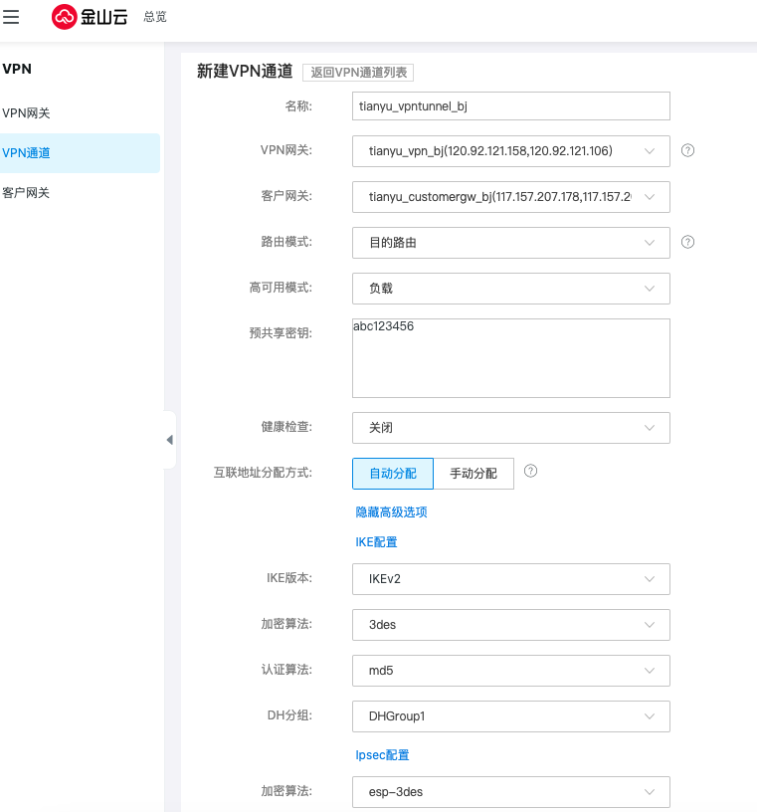Go to 客户网关 sidebar item
757x812 pixels.
tap(27, 193)
